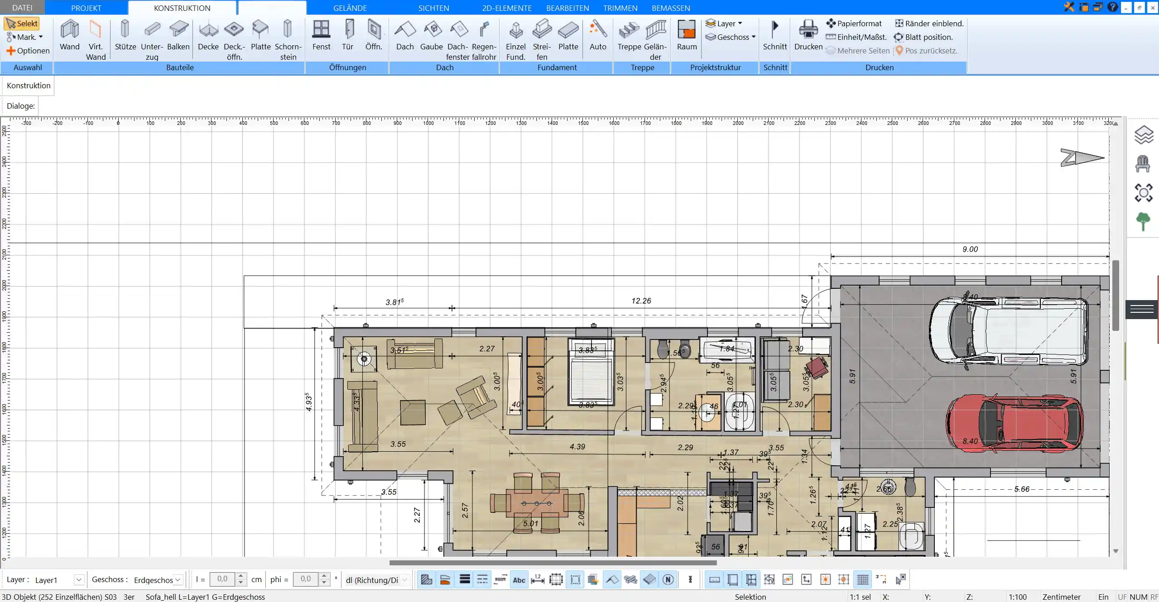Select the Tür door tool

pos(348,35)
